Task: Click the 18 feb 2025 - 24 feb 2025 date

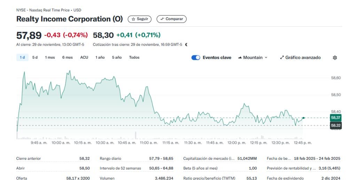Action: [317, 158]
